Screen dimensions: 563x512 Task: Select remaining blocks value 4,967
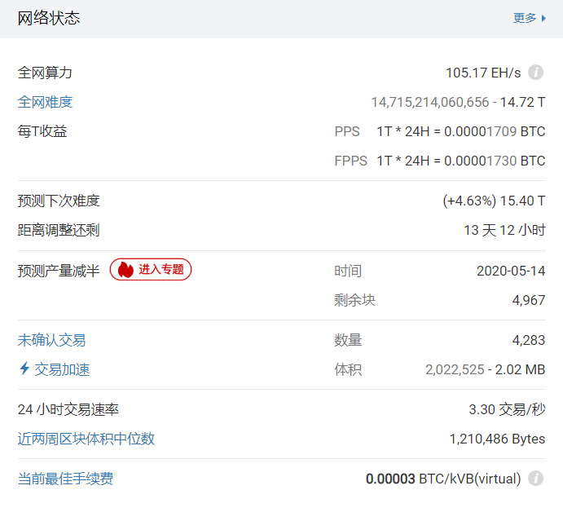click(x=529, y=300)
